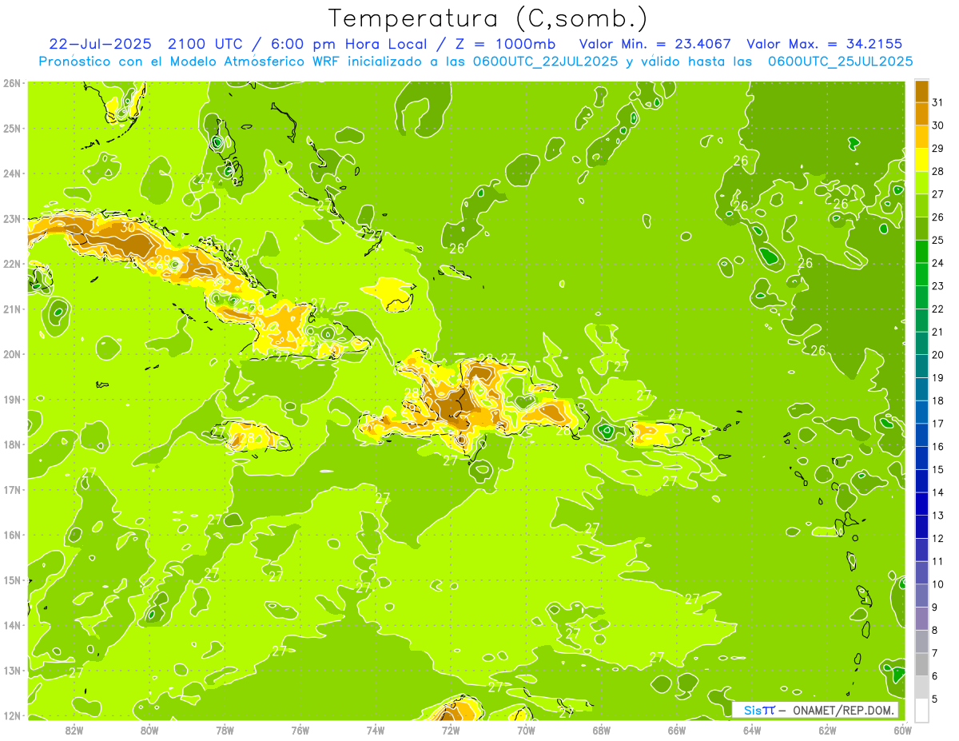The height and width of the screenshot is (741, 959).
Task: Click the '80W' longitude axis label
Action: (x=149, y=730)
